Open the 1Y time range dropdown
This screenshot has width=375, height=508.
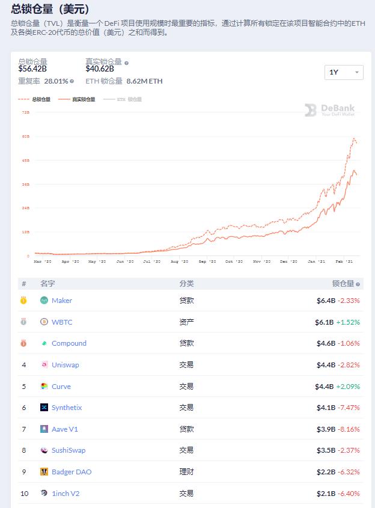[x=343, y=72]
